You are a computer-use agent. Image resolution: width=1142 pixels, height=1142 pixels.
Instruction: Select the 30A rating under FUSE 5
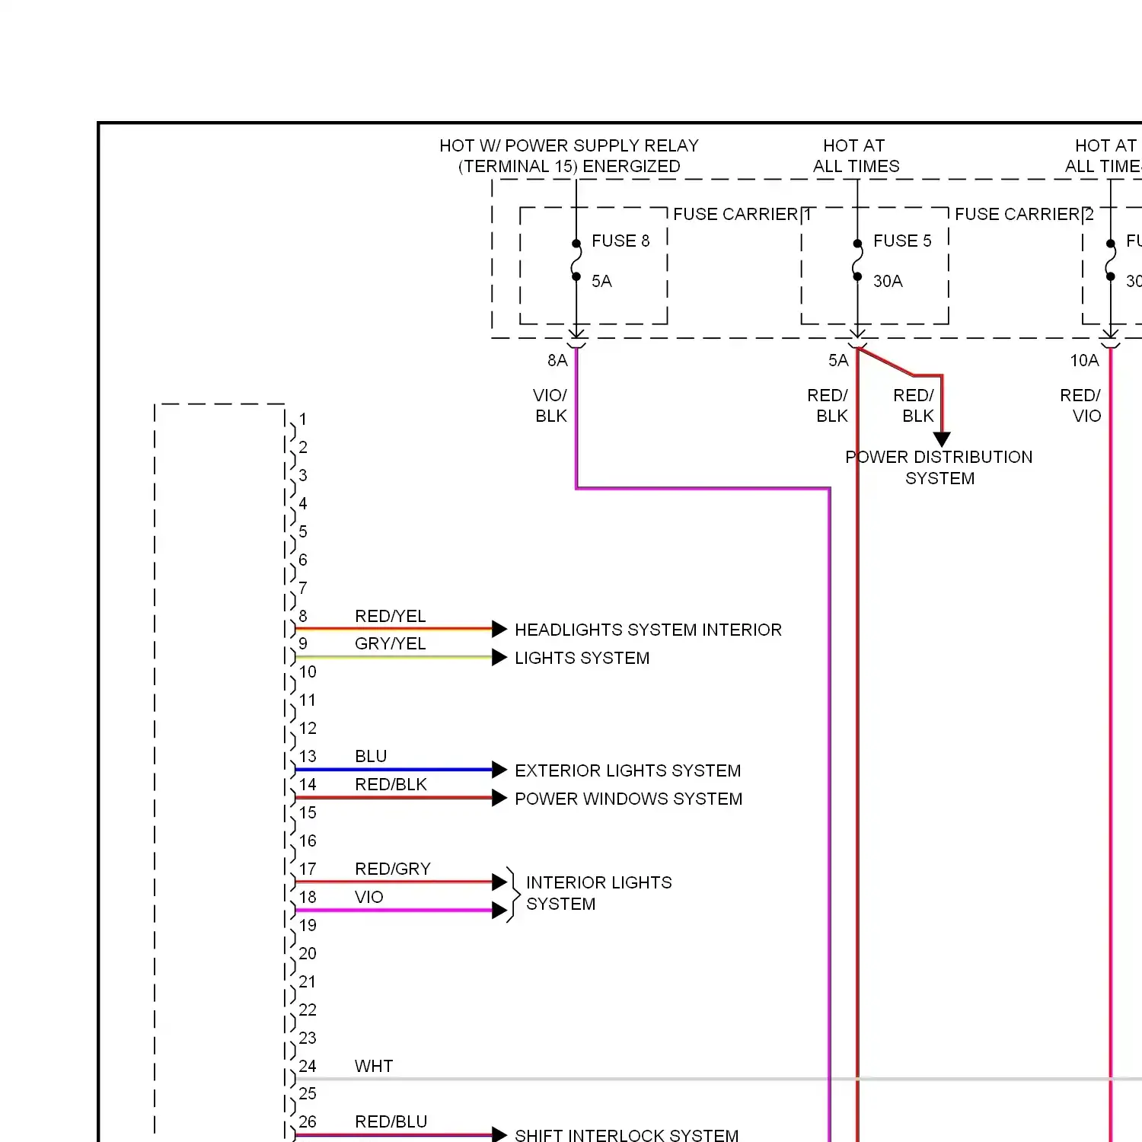tap(888, 281)
